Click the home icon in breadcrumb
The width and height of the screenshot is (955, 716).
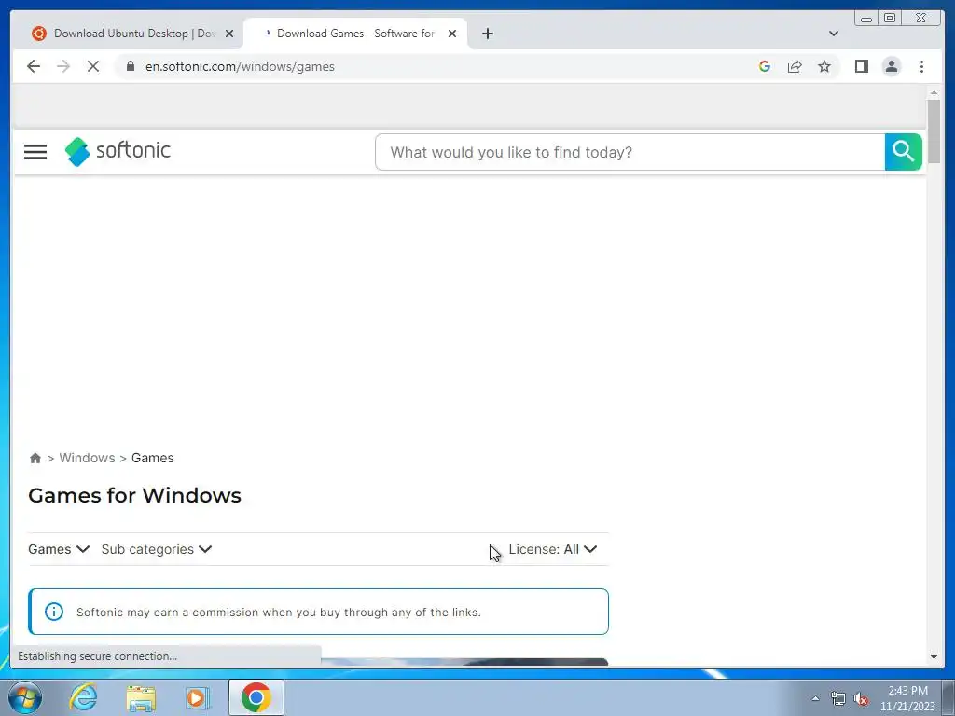tap(35, 458)
